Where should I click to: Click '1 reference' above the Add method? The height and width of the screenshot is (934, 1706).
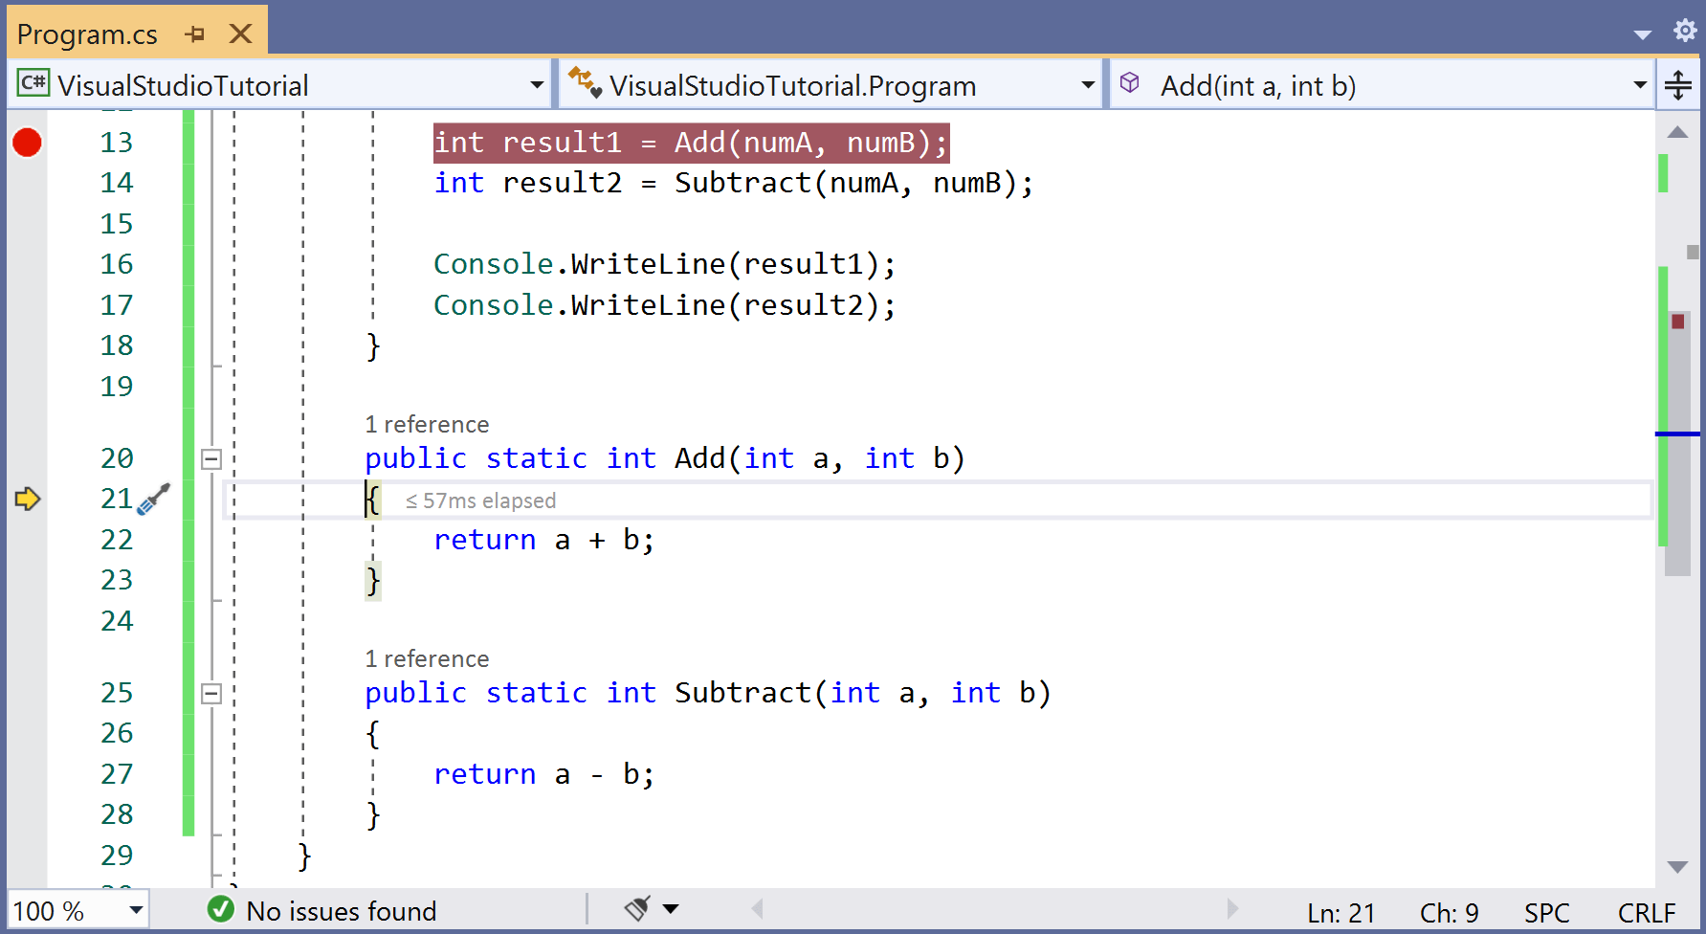coord(427,424)
